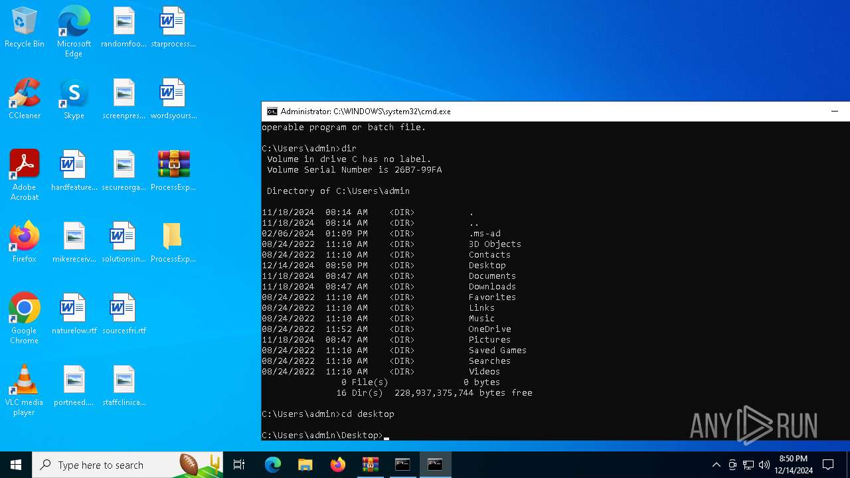Open the Firefox desktop shortcut
Image resolution: width=850 pixels, height=478 pixels.
click(x=25, y=243)
